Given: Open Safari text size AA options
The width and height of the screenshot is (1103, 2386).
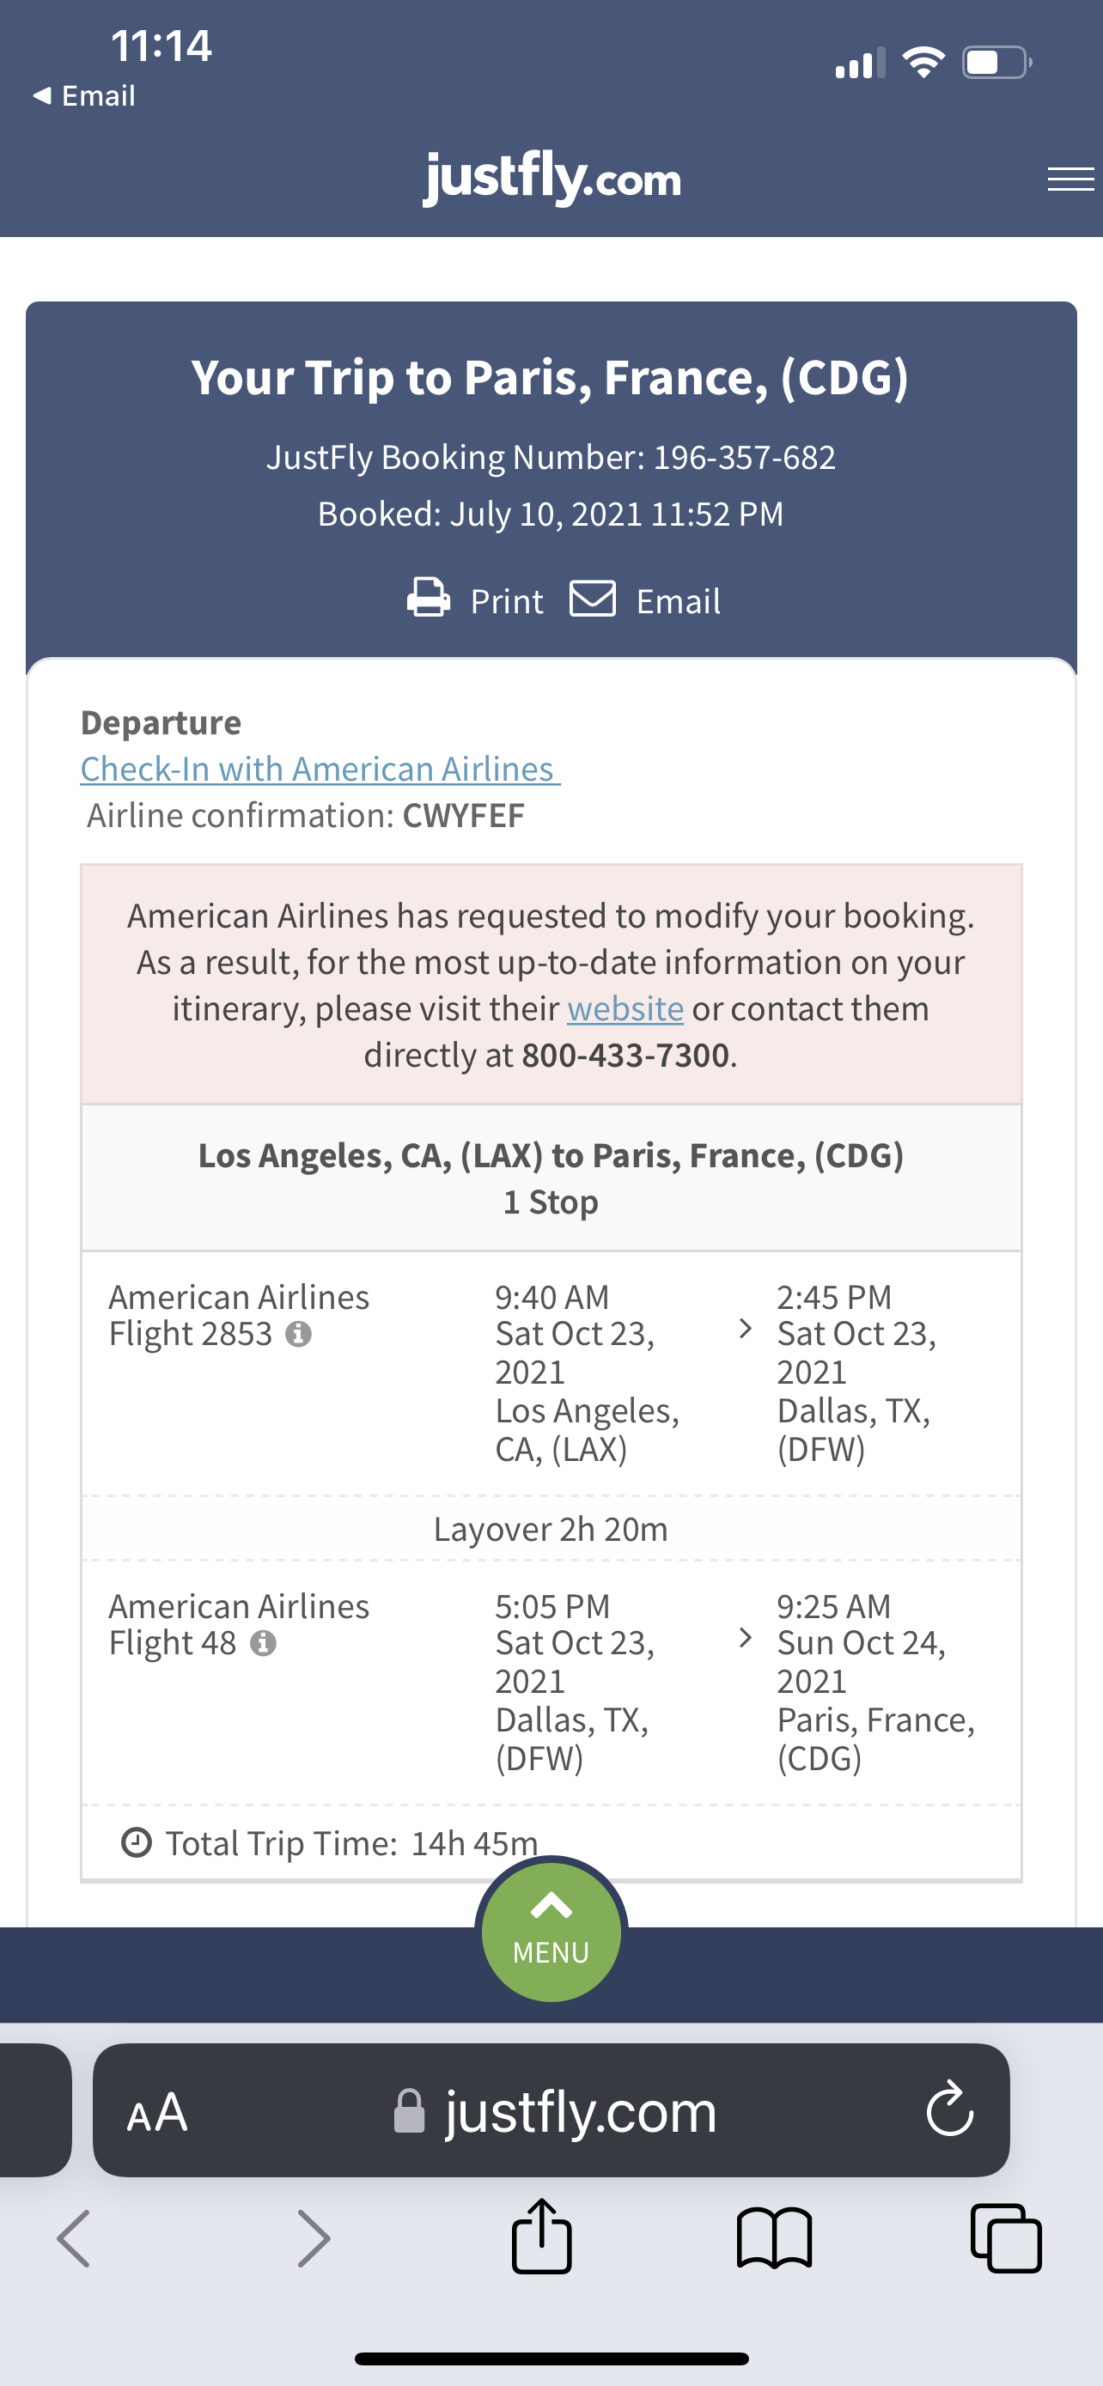Looking at the screenshot, I should coord(157,2112).
